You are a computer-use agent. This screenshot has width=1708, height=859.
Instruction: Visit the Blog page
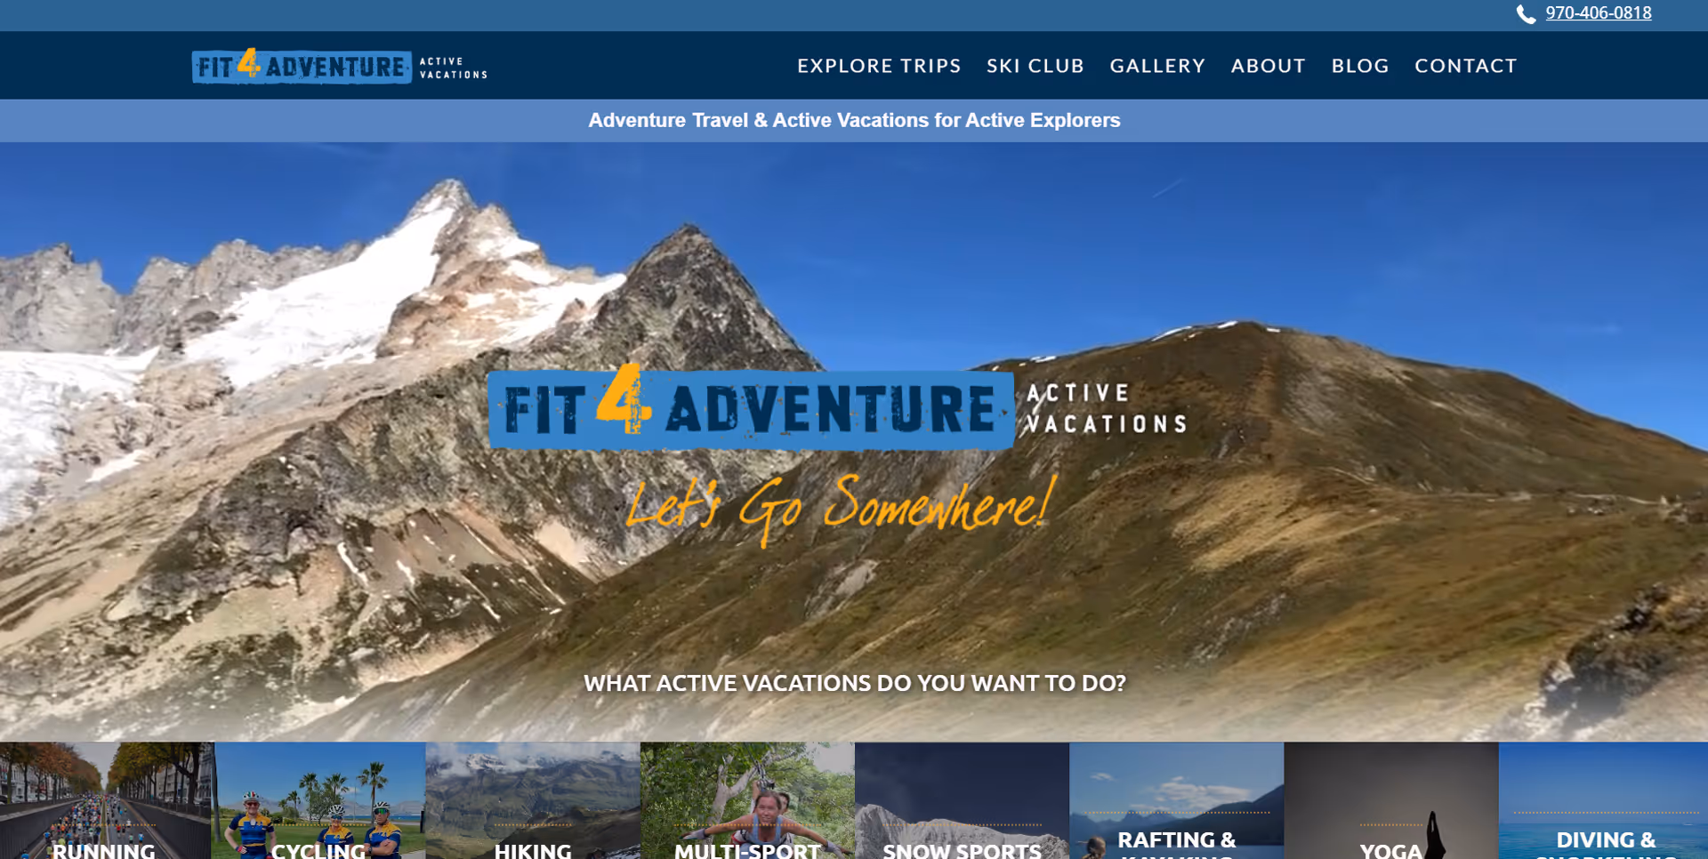(x=1360, y=66)
